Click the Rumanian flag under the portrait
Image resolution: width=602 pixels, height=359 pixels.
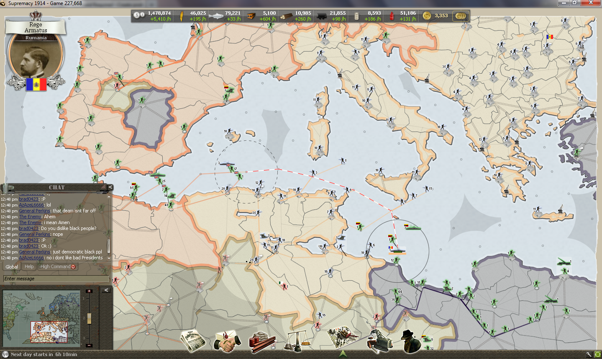36,84
